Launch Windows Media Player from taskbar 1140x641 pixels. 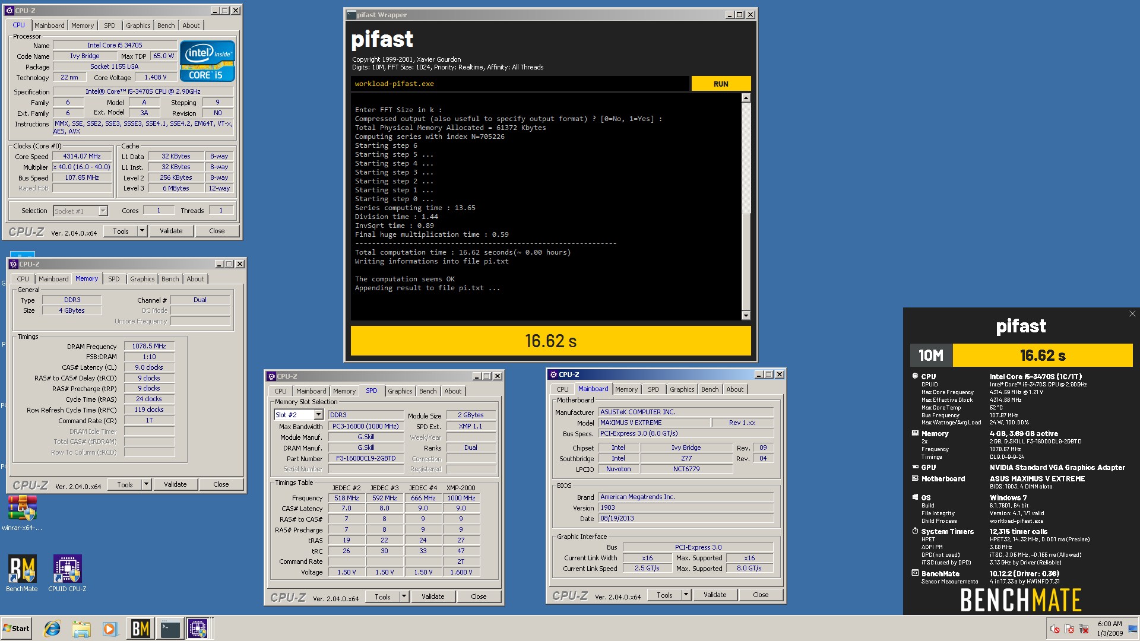click(110, 629)
